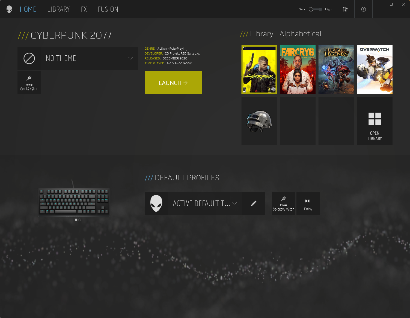Click the no-theme circle slash icon
Viewport: 410px width, 318px height.
point(29,58)
